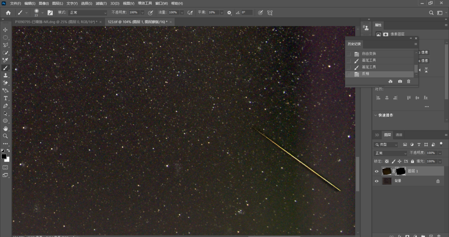This screenshot has width=449, height=237.
Task: Open search in the options bar
Action: point(431,13)
